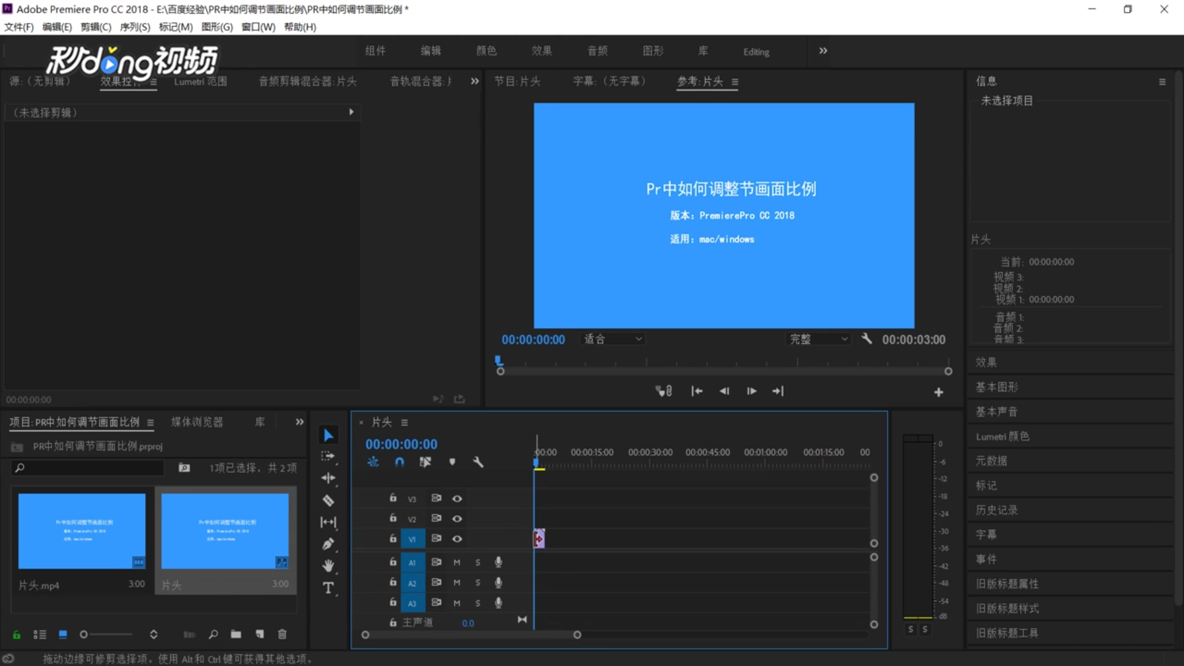The height and width of the screenshot is (666, 1184).
Task: Switch Project panel to Icon view
Action: (62, 634)
